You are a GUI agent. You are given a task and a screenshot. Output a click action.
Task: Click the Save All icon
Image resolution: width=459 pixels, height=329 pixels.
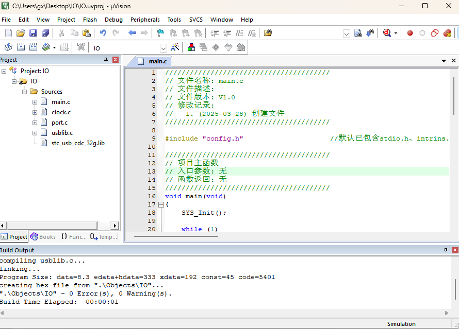45,33
